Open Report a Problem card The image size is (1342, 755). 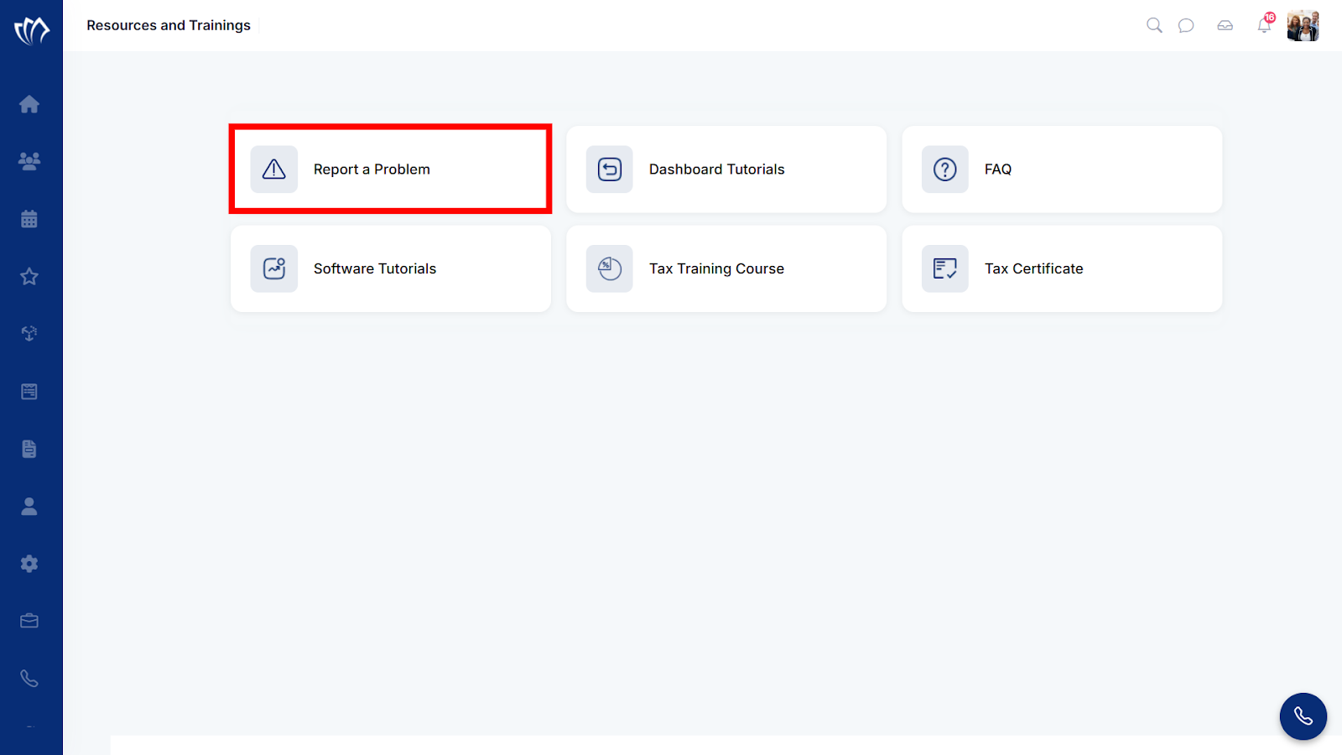(x=391, y=169)
